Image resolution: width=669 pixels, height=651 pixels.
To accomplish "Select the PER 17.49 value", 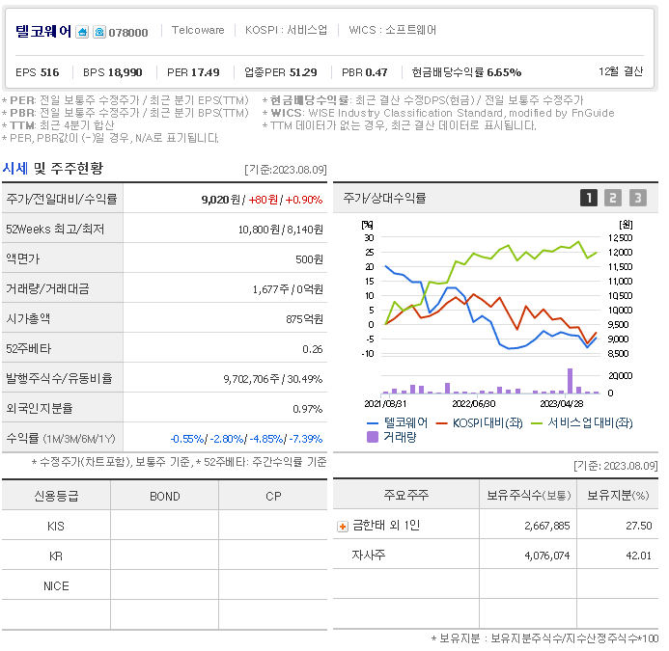I will click(x=193, y=72).
